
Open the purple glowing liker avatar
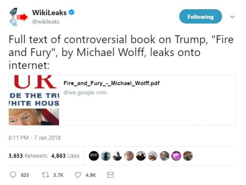[176, 156]
